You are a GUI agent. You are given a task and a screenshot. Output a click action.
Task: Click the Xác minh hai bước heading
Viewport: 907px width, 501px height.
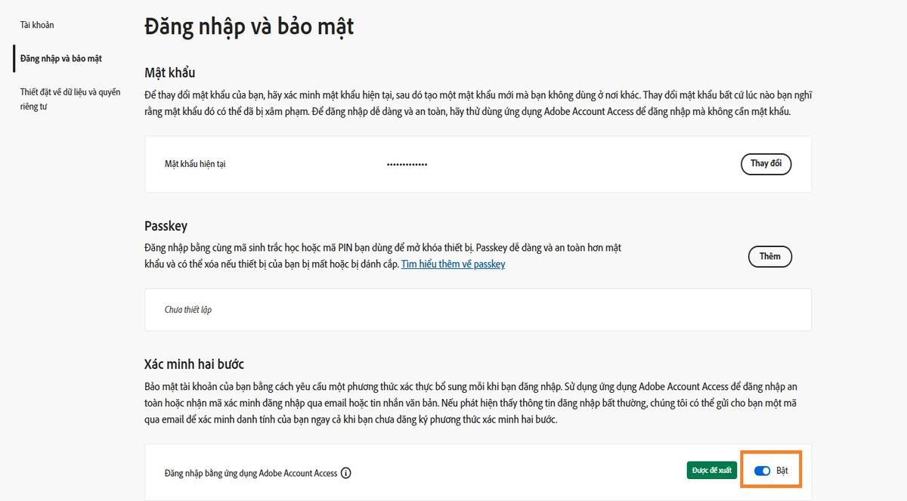(194, 364)
